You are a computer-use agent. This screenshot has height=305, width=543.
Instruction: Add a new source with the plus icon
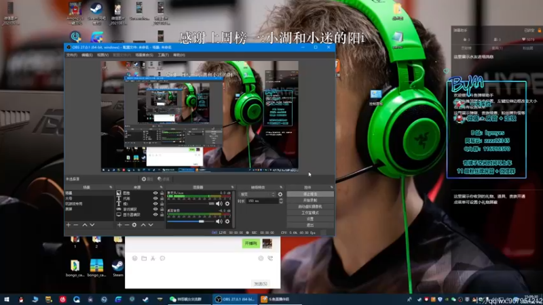(119, 225)
